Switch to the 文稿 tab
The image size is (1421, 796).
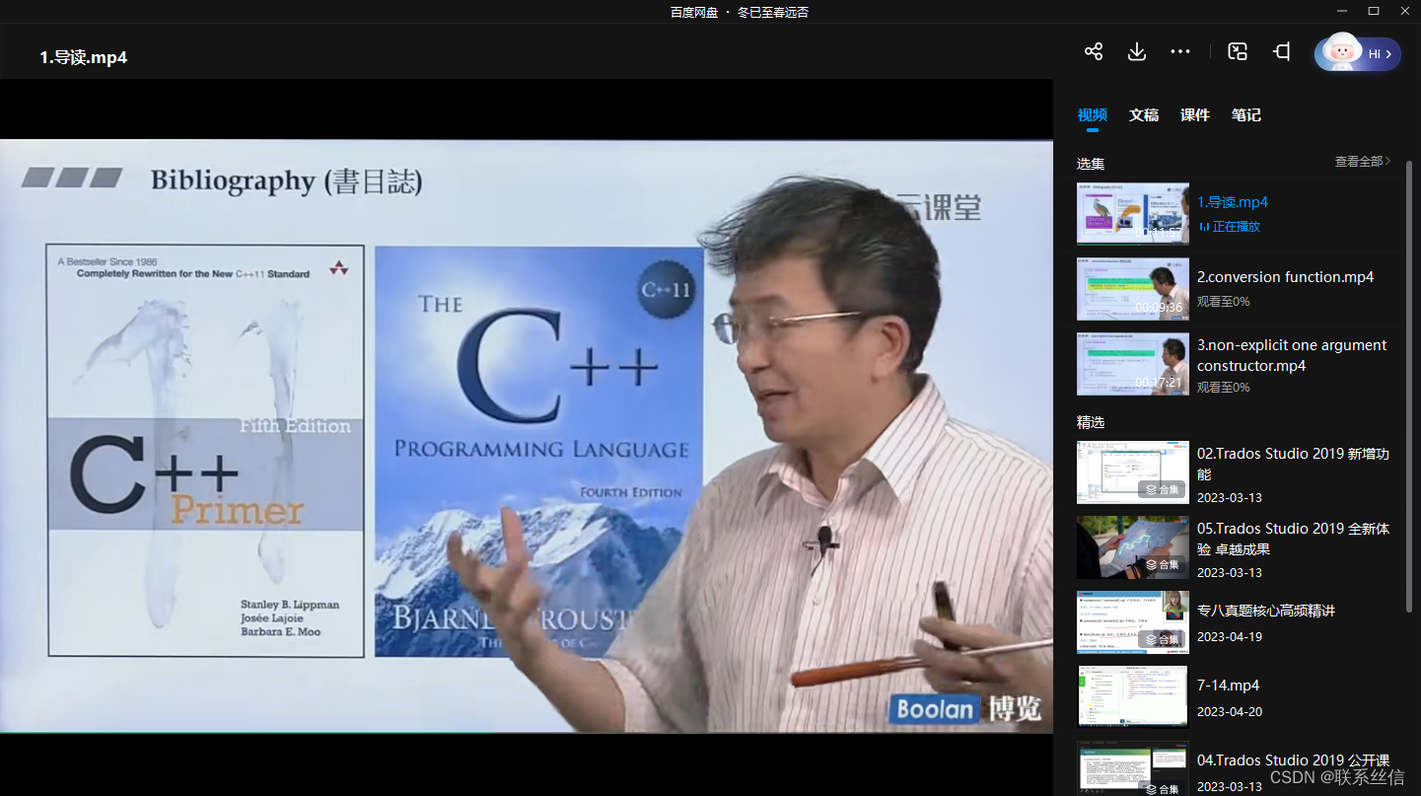click(1144, 115)
